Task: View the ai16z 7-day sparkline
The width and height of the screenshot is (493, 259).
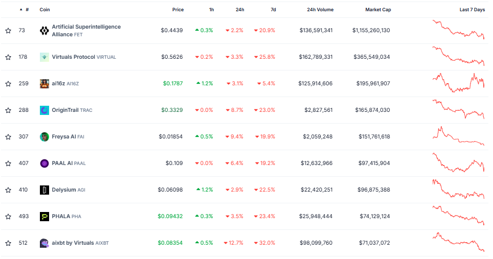Action: (x=458, y=83)
